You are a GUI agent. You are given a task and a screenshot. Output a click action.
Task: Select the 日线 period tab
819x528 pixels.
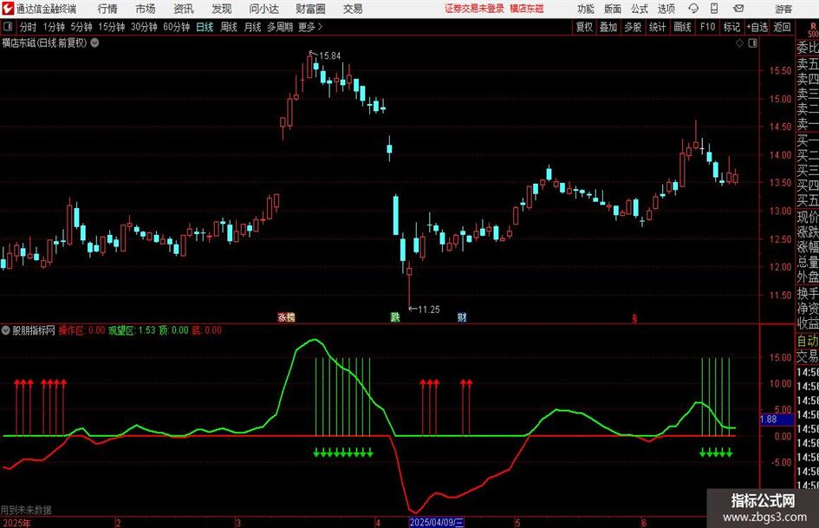205,27
